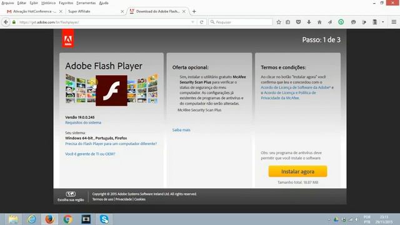This screenshot has width=400, height=225.
Task: Click the Google Drive tray icon
Action: 336,219
